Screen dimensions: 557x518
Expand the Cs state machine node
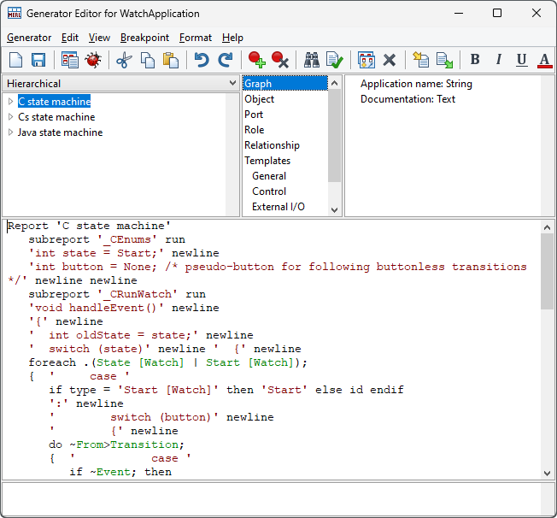[10, 116]
